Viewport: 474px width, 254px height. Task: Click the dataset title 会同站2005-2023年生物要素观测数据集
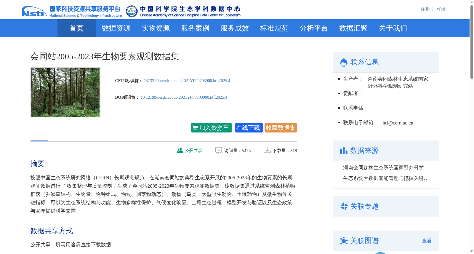pyautogui.click(x=105, y=56)
